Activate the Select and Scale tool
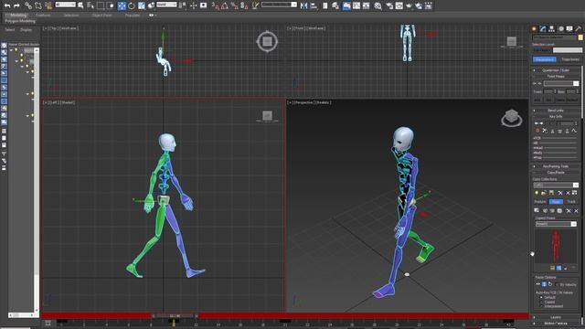The height and width of the screenshot is (329, 585). pyautogui.click(x=142, y=5)
